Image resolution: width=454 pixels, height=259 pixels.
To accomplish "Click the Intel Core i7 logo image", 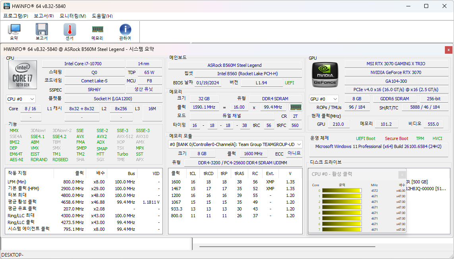I will coord(23,75).
